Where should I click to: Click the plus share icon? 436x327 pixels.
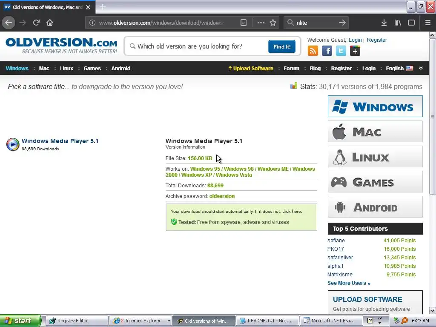pyautogui.click(x=355, y=51)
